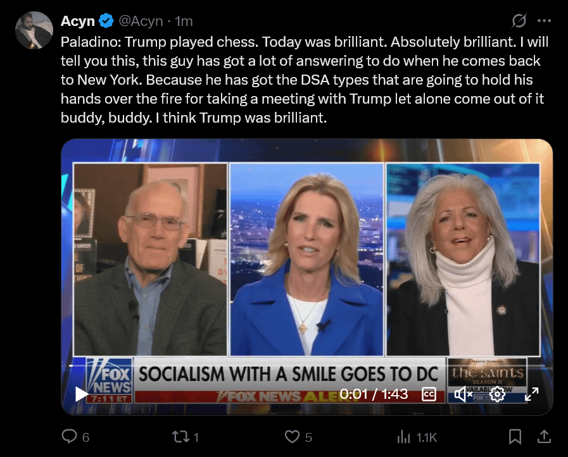Bookmark this post
Screen dimensions: 568x457
[x=515, y=437]
